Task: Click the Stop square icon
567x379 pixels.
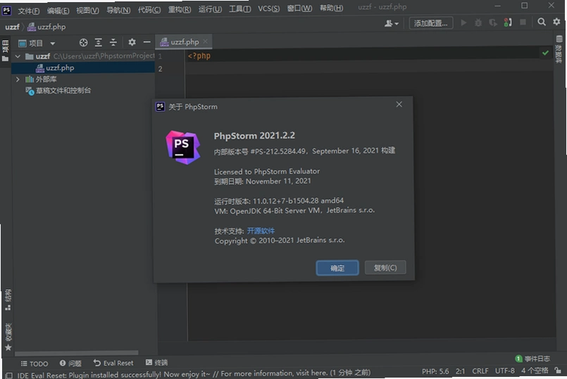Action: pos(523,23)
